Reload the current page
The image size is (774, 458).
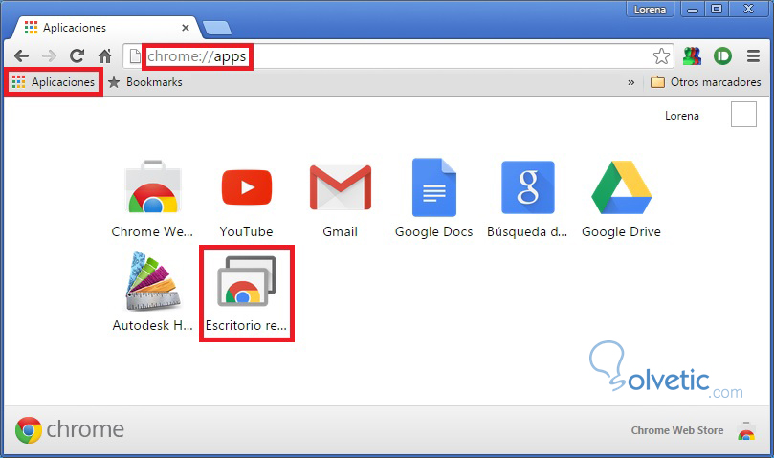77,55
